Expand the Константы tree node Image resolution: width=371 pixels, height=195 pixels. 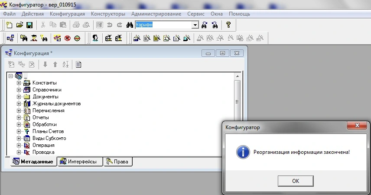pyautogui.click(x=19, y=83)
